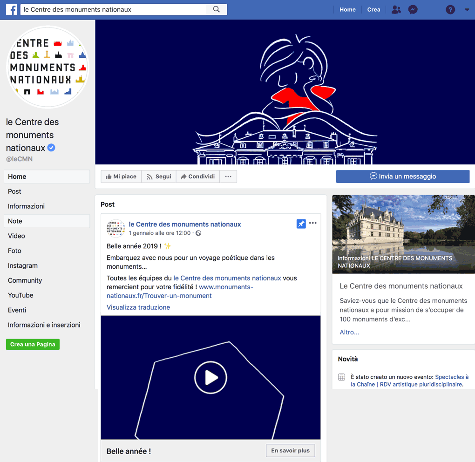Click Invia un messaggio button
The width and height of the screenshot is (475, 462).
403,177
